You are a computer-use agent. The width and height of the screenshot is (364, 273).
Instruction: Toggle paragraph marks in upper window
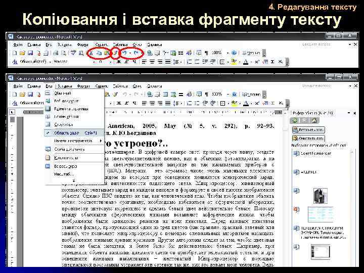(x=206, y=53)
